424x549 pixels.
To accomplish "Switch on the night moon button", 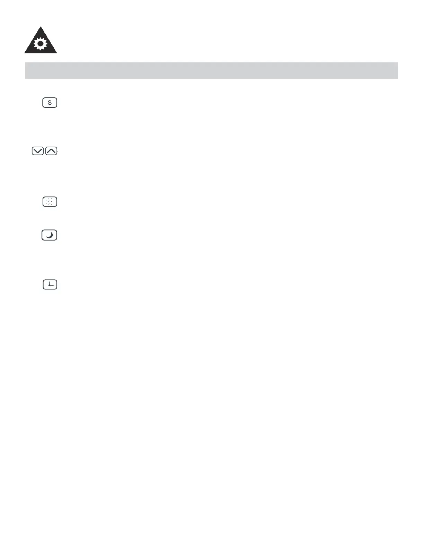I will [x=49, y=235].
